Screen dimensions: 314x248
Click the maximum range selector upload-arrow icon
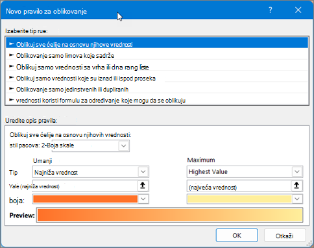coord(296,186)
